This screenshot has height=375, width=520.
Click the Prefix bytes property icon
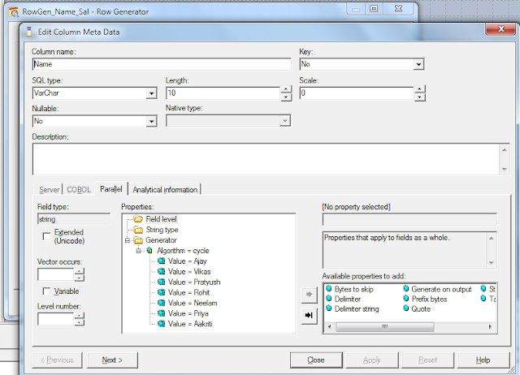pos(406,299)
